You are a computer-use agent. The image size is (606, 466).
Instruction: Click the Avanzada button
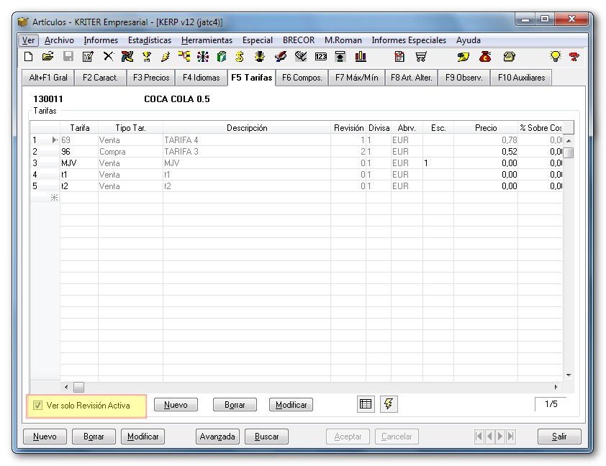click(217, 437)
